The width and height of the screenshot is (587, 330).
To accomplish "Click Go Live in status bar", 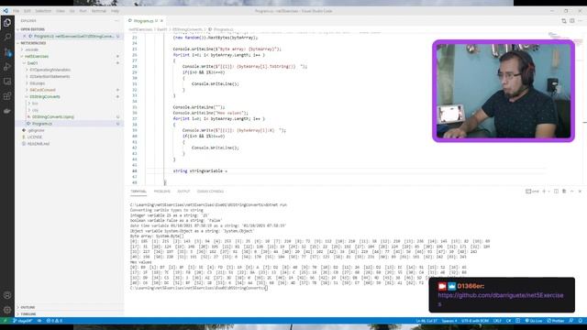I will [534, 321].
